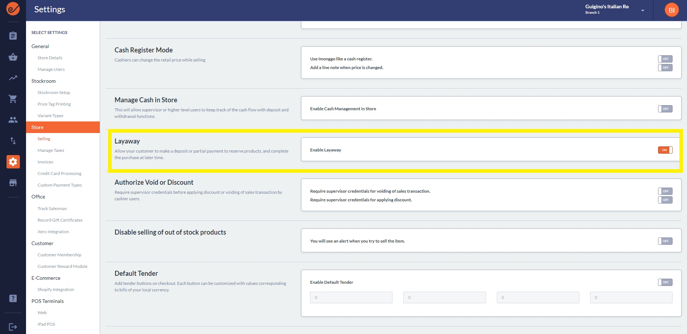Enable the Default Tender toggle

pyautogui.click(x=665, y=282)
